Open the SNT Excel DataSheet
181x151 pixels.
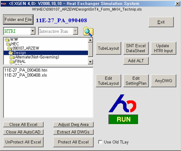pyautogui.click(x=136, y=48)
